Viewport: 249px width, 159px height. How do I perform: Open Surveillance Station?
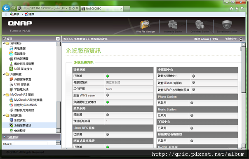coord(227,26)
